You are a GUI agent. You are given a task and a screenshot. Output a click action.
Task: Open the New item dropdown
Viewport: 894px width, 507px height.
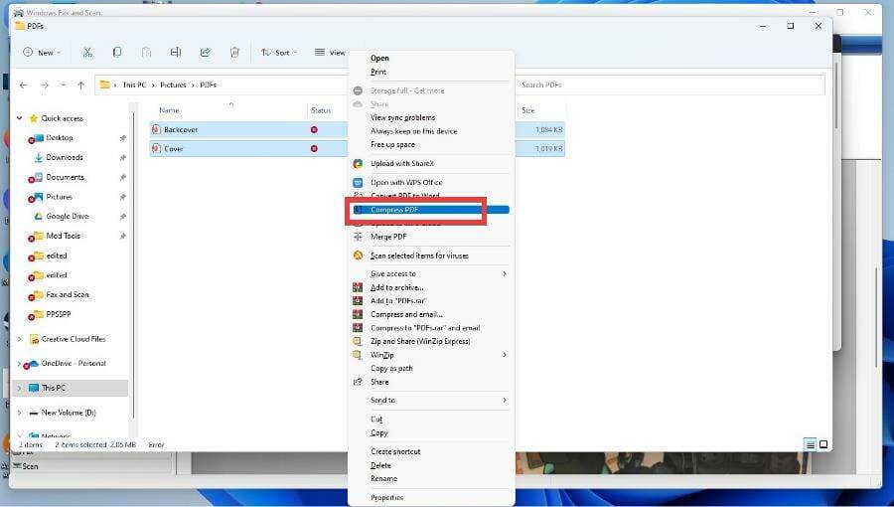tap(42, 53)
